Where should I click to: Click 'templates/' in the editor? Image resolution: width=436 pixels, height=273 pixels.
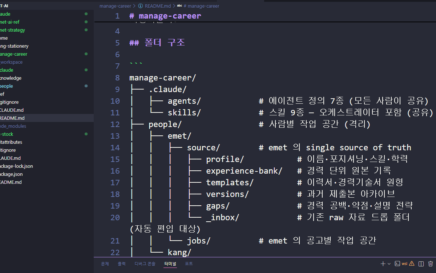[230, 182]
